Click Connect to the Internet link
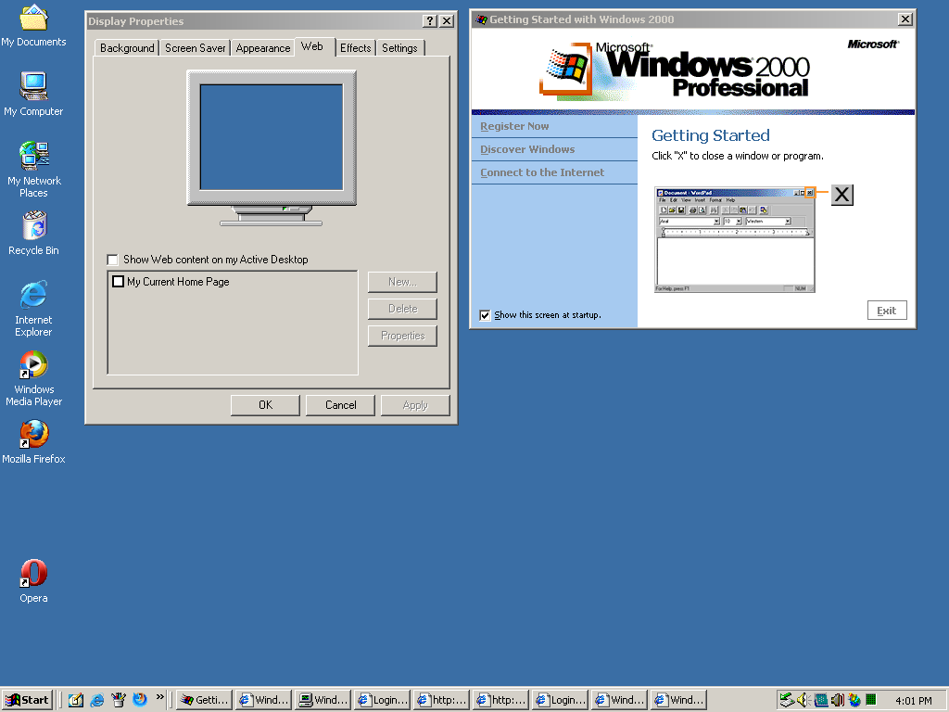949x712 pixels. coord(542,172)
